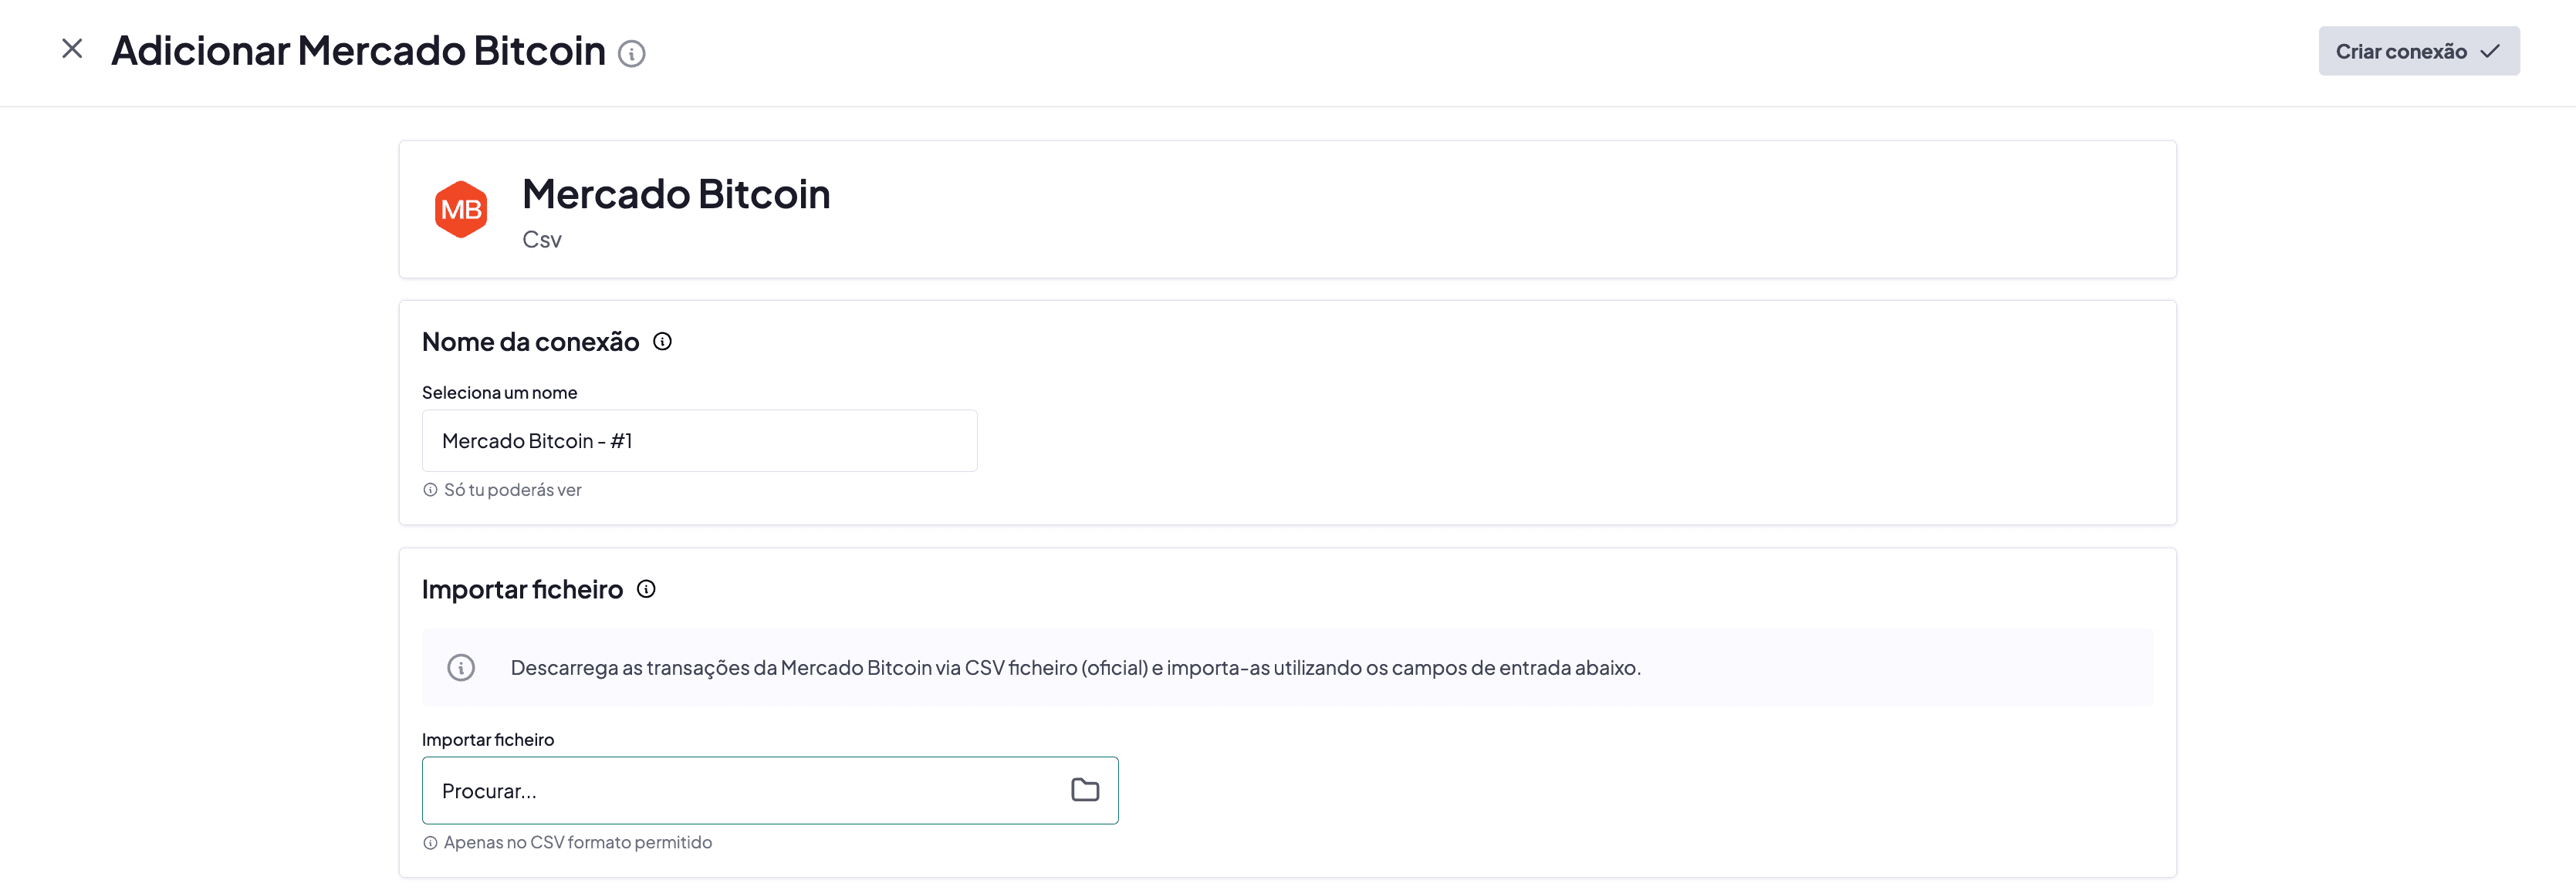The image size is (2576, 890).
Task: Click the 'Csv' label under the heading
Action: (x=541, y=239)
